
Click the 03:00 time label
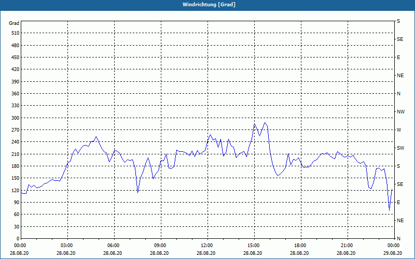click(67, 246)
